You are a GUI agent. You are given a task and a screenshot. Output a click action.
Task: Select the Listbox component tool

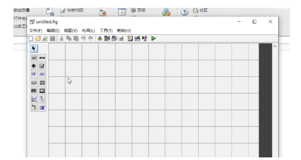tap(42, 83)
